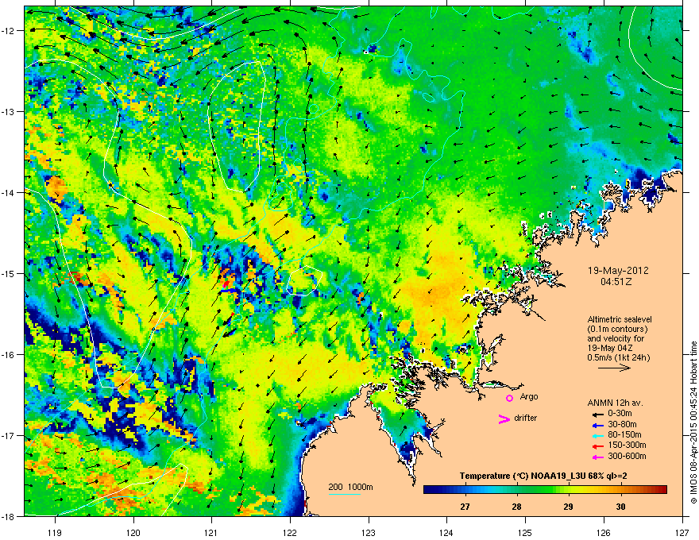The width and height of the screenshot is (699, 540).
Task: Click the 0.5m/s velocity scale arrow
Action: coord(614,368)
